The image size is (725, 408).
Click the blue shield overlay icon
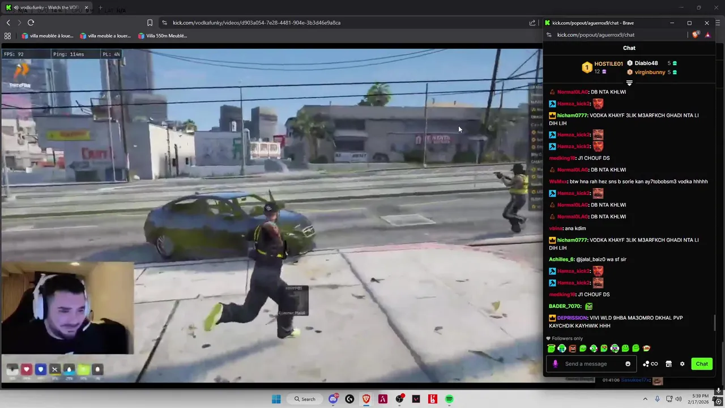40,369
